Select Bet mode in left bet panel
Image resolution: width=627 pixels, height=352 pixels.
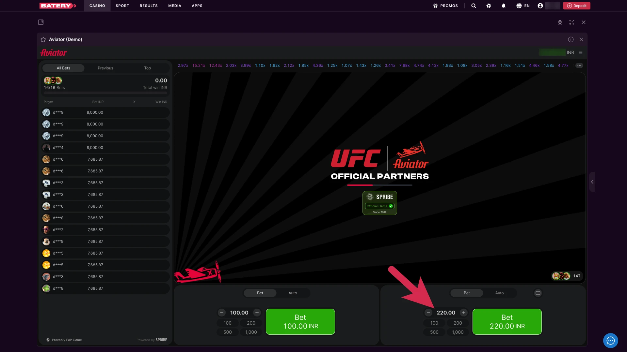tap(260, 293)
